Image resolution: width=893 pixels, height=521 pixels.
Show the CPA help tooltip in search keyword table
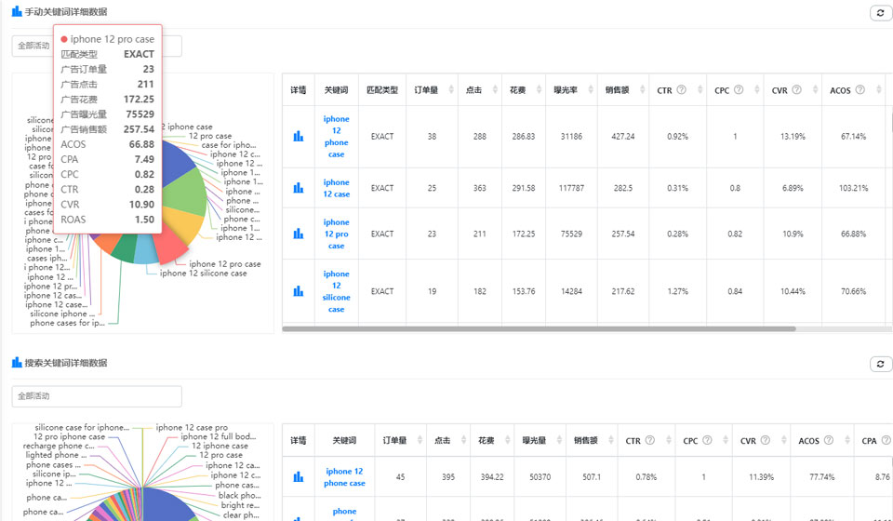click(886, 440)
